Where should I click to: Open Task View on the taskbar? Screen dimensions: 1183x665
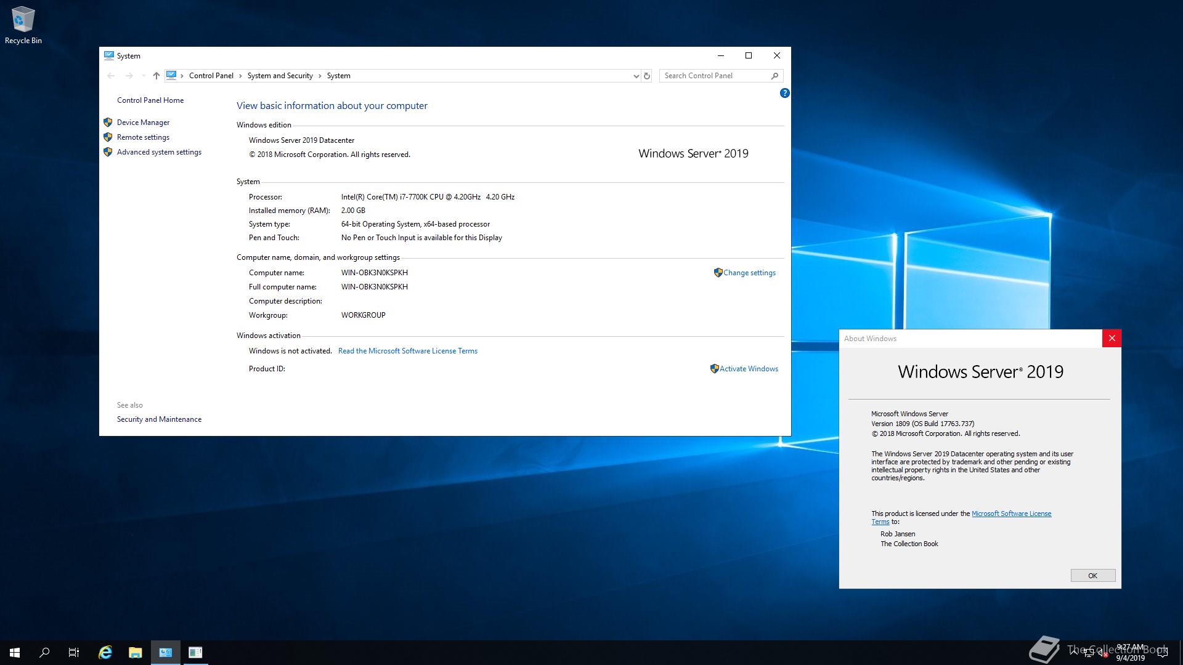click(73, 652)
